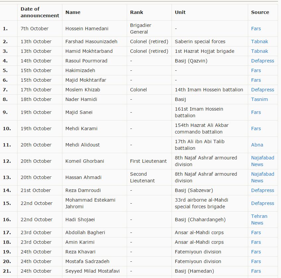The width and height of the screenshot is (281, 278).
Task: Click the Tehran News source link
Action: click(x=259, y=216)
